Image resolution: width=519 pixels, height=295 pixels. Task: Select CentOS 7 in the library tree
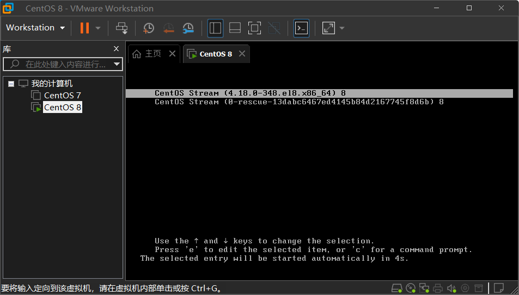[x=62, y=96]
